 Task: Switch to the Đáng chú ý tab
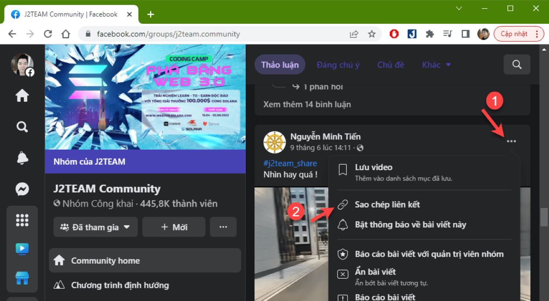[x=338, y=65]
